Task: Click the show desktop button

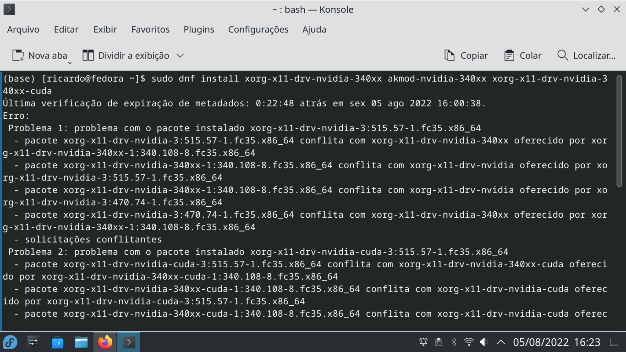Action: pyautogui.click(x=614, y=342)
